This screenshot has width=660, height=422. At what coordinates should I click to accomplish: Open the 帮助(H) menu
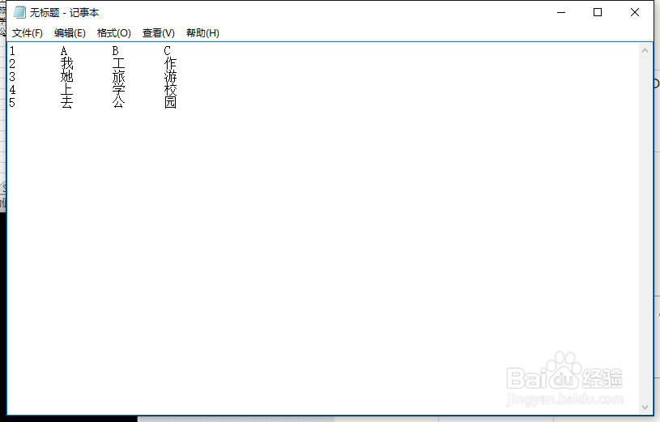[203, 33]
